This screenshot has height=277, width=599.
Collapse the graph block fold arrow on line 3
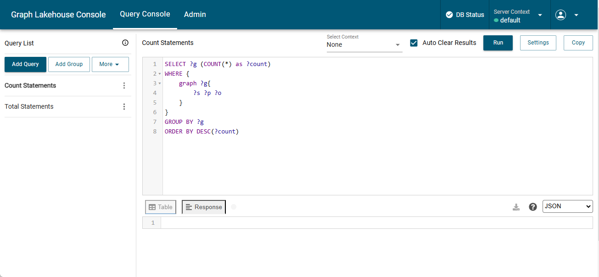point(160,83)
